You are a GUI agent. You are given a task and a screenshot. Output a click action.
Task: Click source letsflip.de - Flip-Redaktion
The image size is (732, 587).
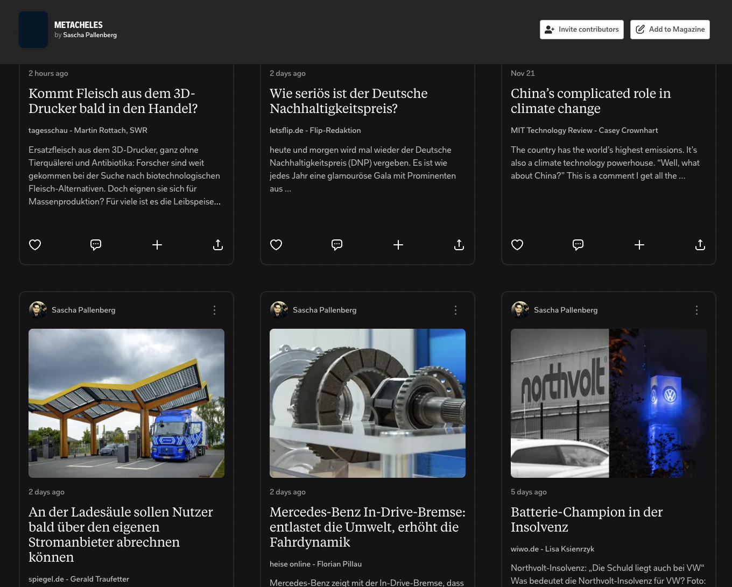coord(315,130)
